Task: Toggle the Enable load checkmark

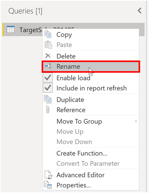Action: (x=48, y=78)
